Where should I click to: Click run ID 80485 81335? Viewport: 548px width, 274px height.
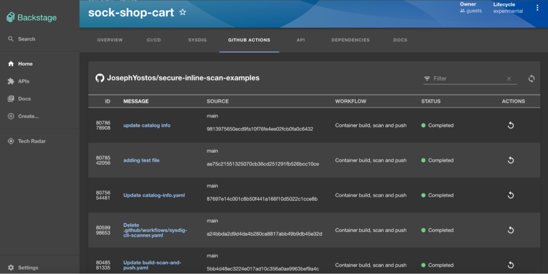(x=103, y=265)
